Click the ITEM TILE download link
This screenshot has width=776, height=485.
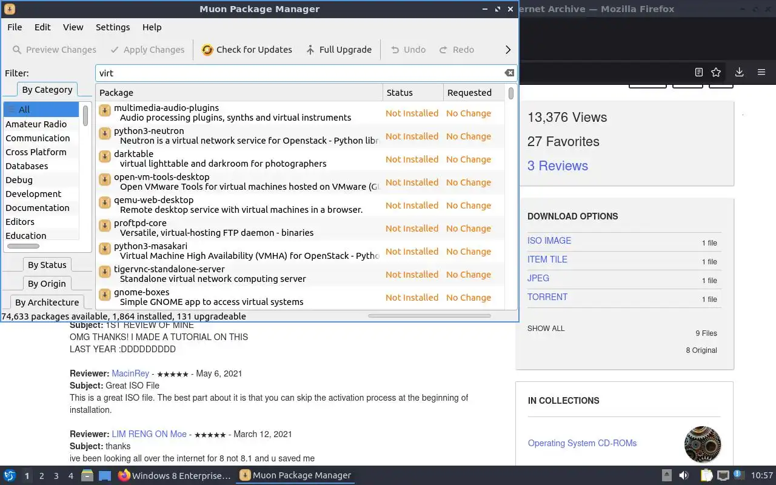click(547, 259)
